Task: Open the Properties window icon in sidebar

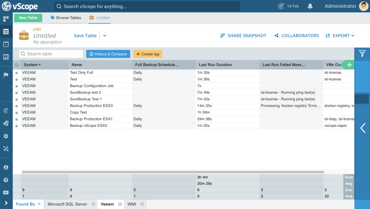Action: pyautogui.click(x=6, y=44)
